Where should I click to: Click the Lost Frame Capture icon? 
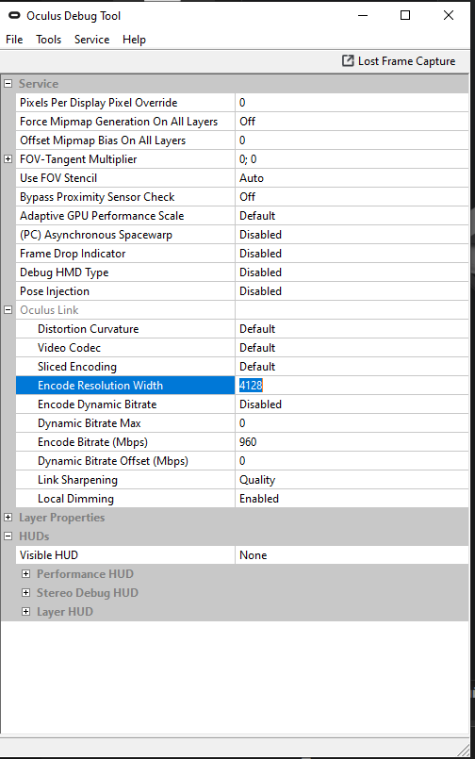348,60
